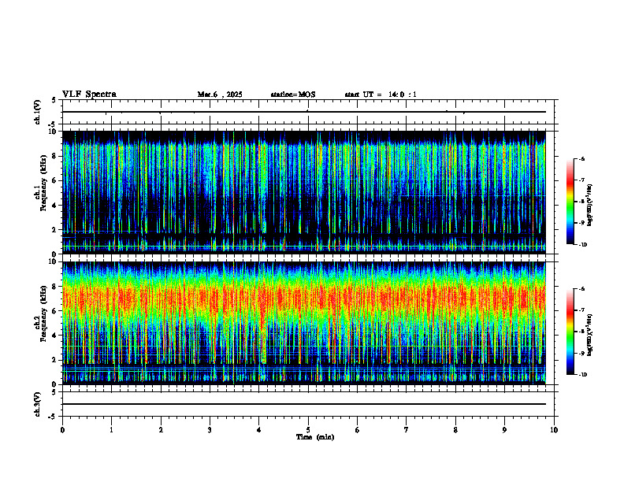
Task: Click the "-10" label on ch.1 colorbar
Action: click(x=582, y=245)
